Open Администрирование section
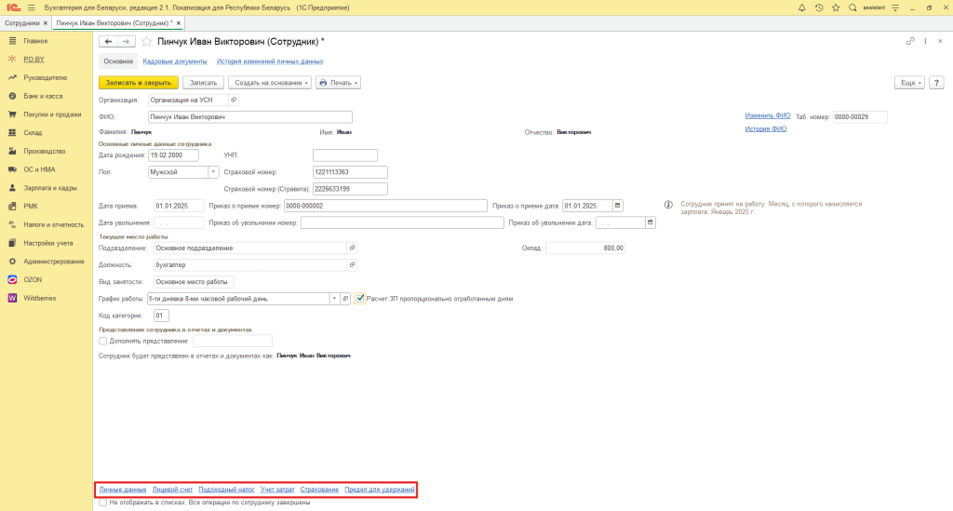Viewport: 953px width, 511px height. [x=53, y=262]
